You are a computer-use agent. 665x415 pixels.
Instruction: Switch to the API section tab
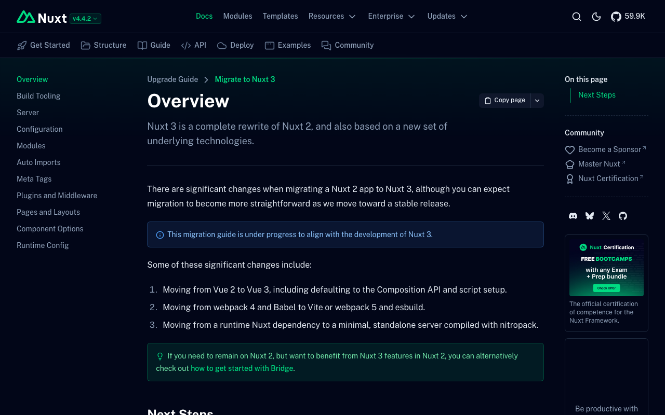(194, 45)
